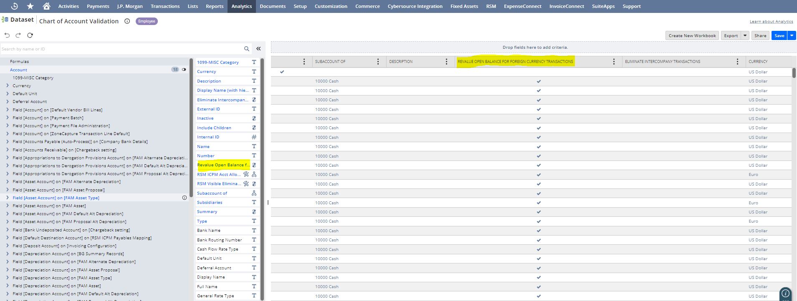Viewport: 797px width, 301px height.
Task: Expand the Currency tree node
Action: 8,85
